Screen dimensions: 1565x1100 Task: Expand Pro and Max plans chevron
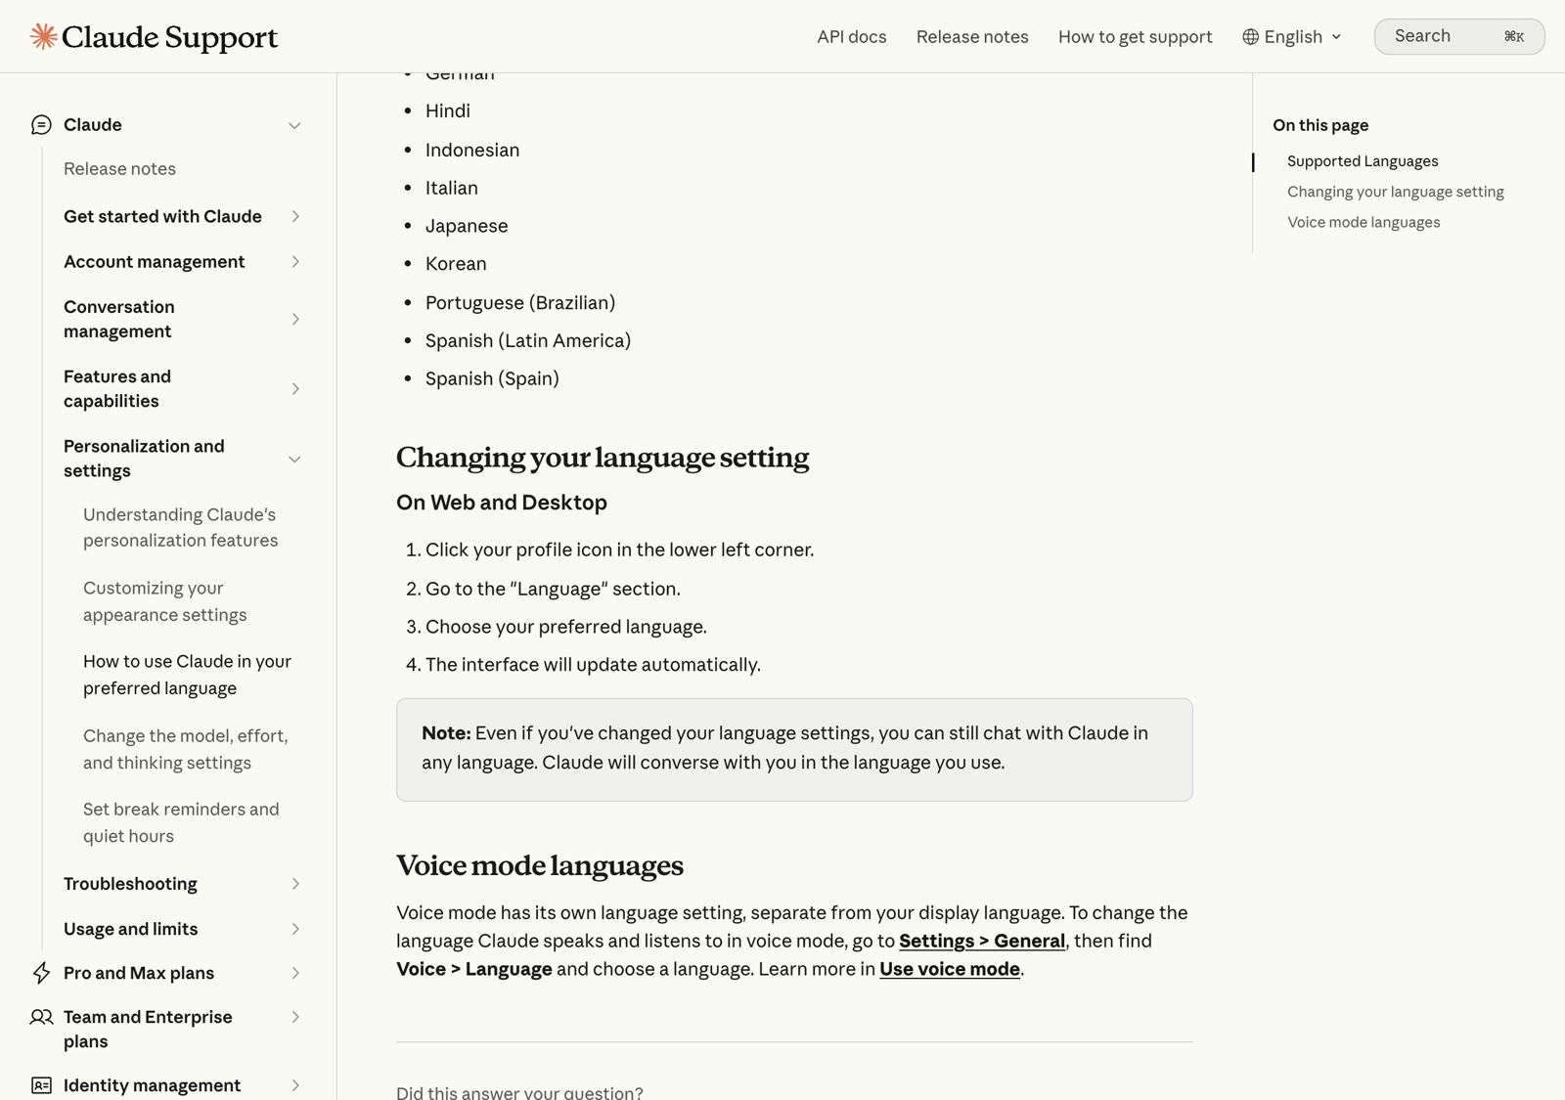294,973
